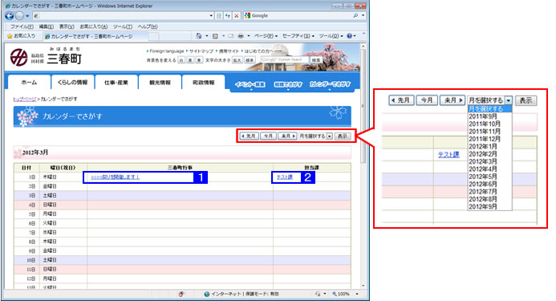
Task: Click the white background color button
Action: 181,60
